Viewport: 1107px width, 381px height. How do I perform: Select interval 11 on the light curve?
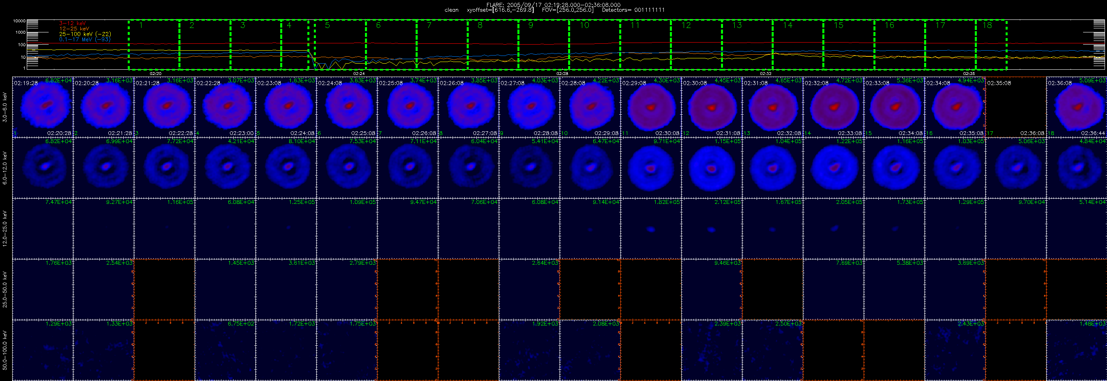pos(646,45)
